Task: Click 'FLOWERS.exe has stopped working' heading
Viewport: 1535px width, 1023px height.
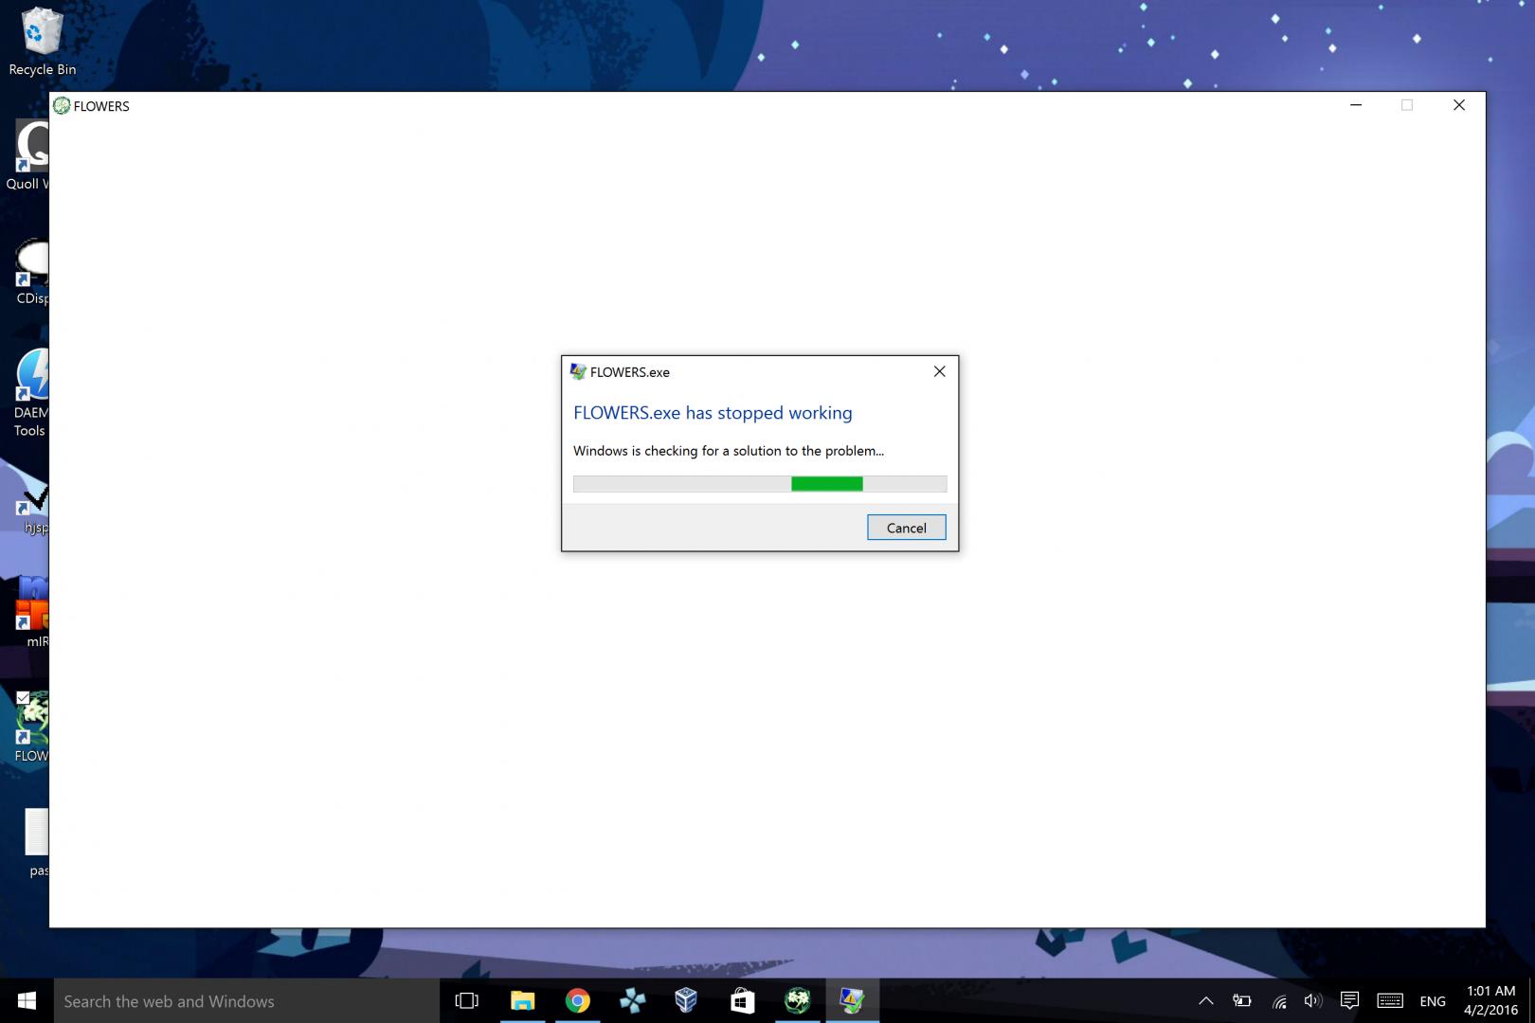Action: (713, 413)
